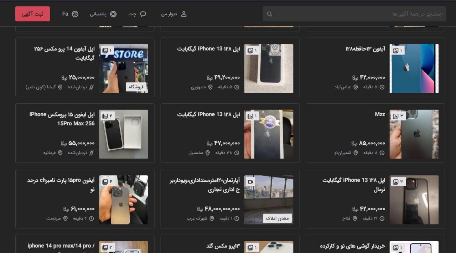Open the blue آیفون ۱۳ حافظه۱۲۸ thumbnail
Image resolution: width=456 pixels, height=253 pixels.
(414, 68)
